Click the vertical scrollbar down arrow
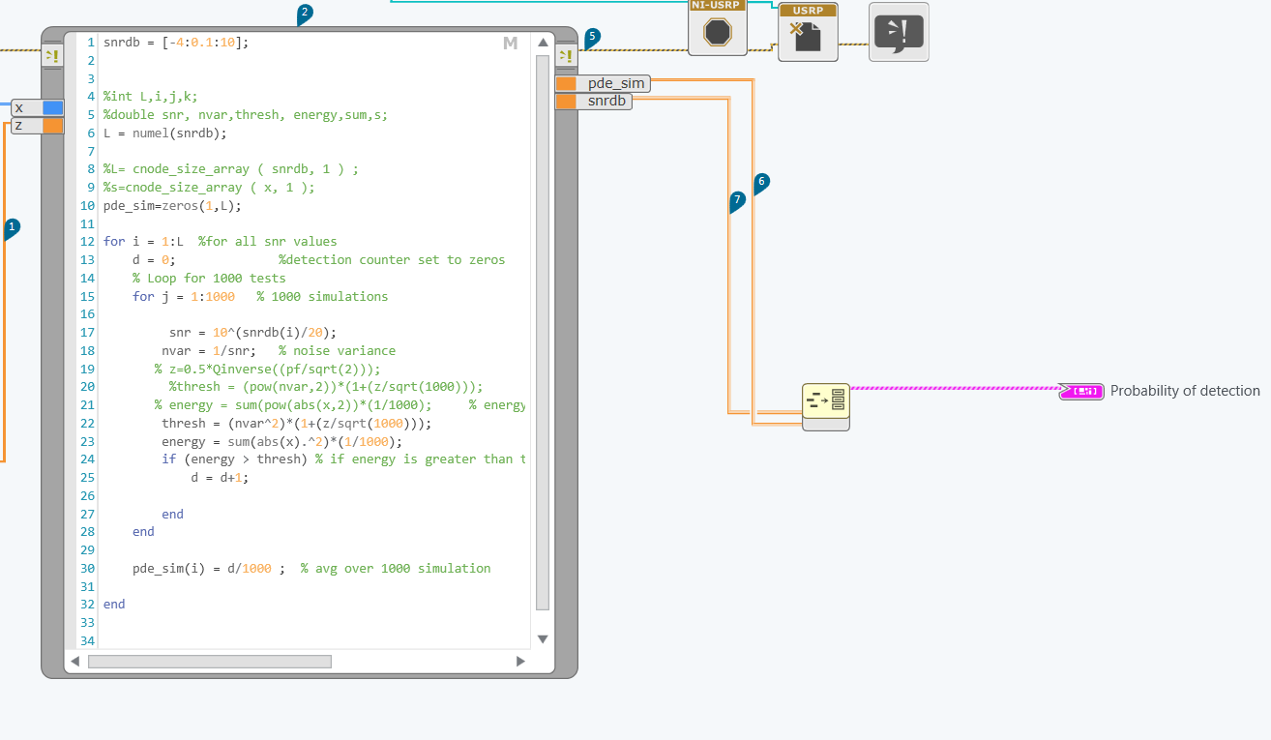This screenshot has height=740, width=1271. click(x=543, y=638)
